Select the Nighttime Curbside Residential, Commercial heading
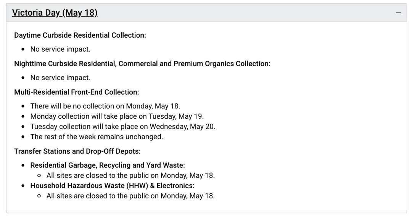 (x=142, y=64)
